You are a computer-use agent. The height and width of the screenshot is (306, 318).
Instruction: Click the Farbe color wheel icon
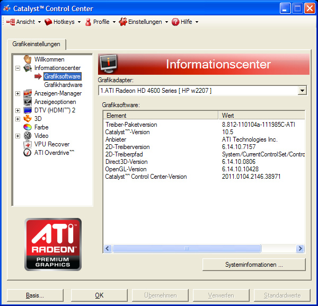[x=28, y=127]
